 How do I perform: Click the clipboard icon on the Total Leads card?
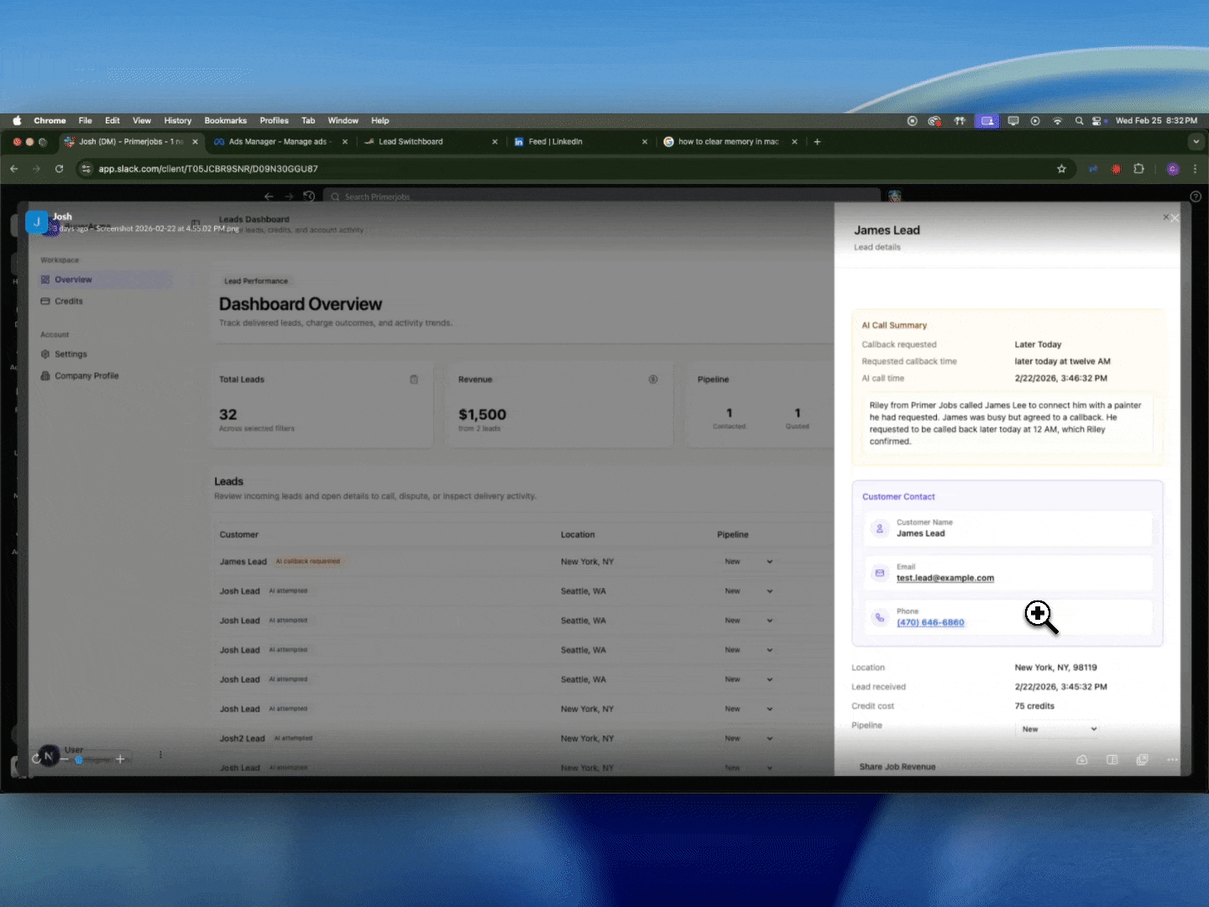pyautogui.click(x=414, y=380)
